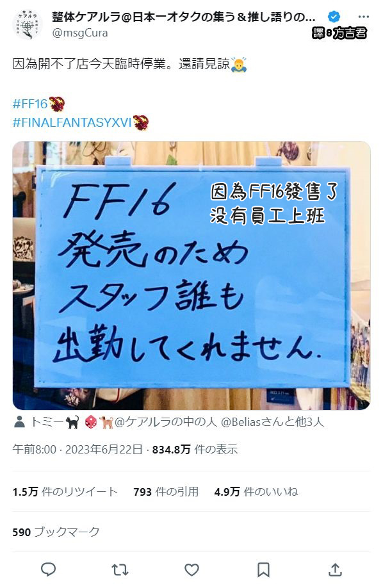Open the @msgCura handle link
This screenshot has width=383, height=588.
point(80,33)
